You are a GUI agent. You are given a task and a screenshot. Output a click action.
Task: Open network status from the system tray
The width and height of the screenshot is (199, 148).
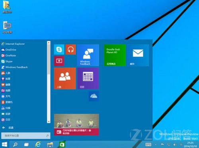click(169, 144)
